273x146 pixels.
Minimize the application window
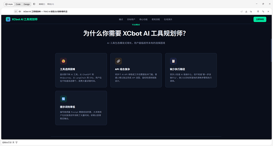pos(257,4)
